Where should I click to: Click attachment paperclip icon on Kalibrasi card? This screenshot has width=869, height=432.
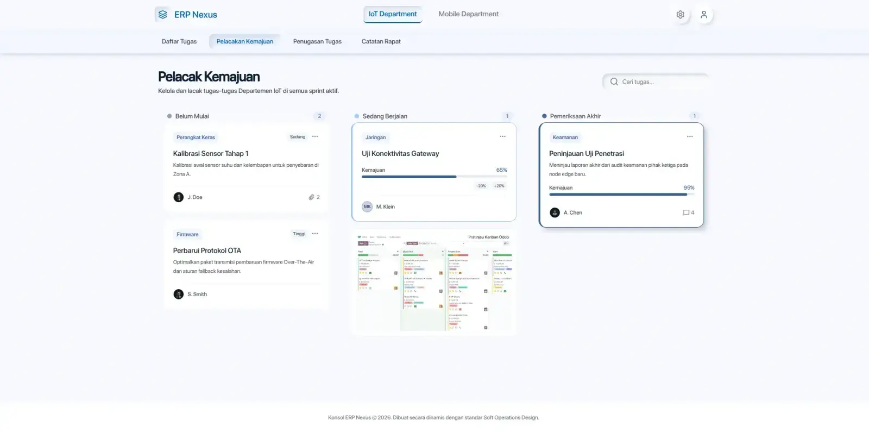(x=311, y=197)
